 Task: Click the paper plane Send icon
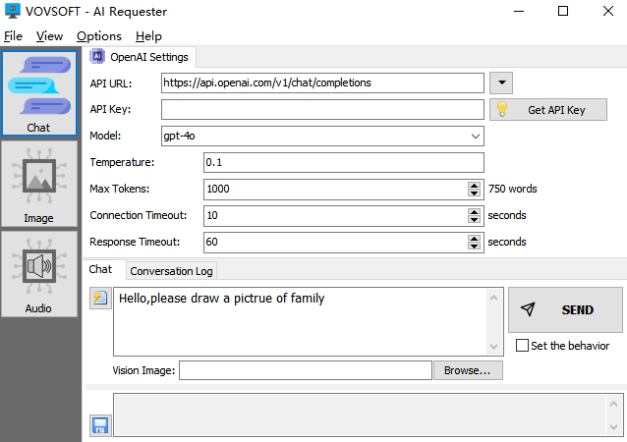(529, 309)
